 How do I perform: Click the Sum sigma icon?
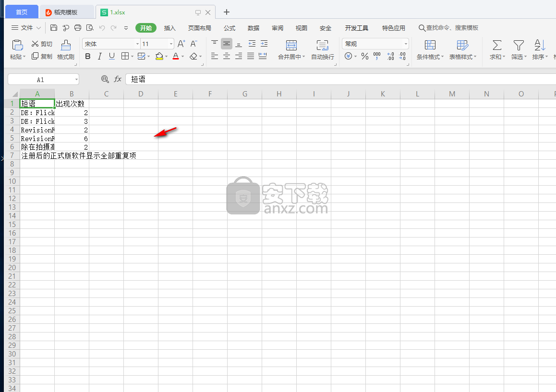pos(497,46)
